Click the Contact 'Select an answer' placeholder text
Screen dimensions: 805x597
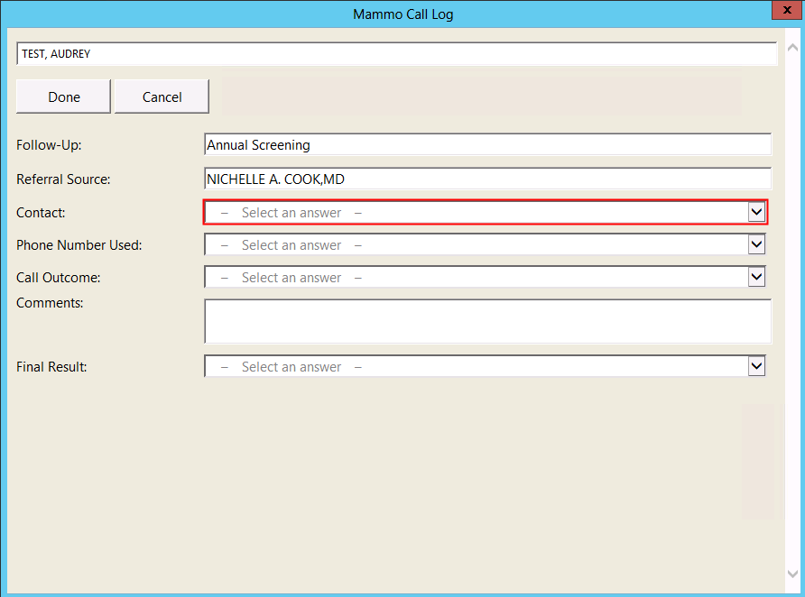pyautogui.click(x=291, y=213)
